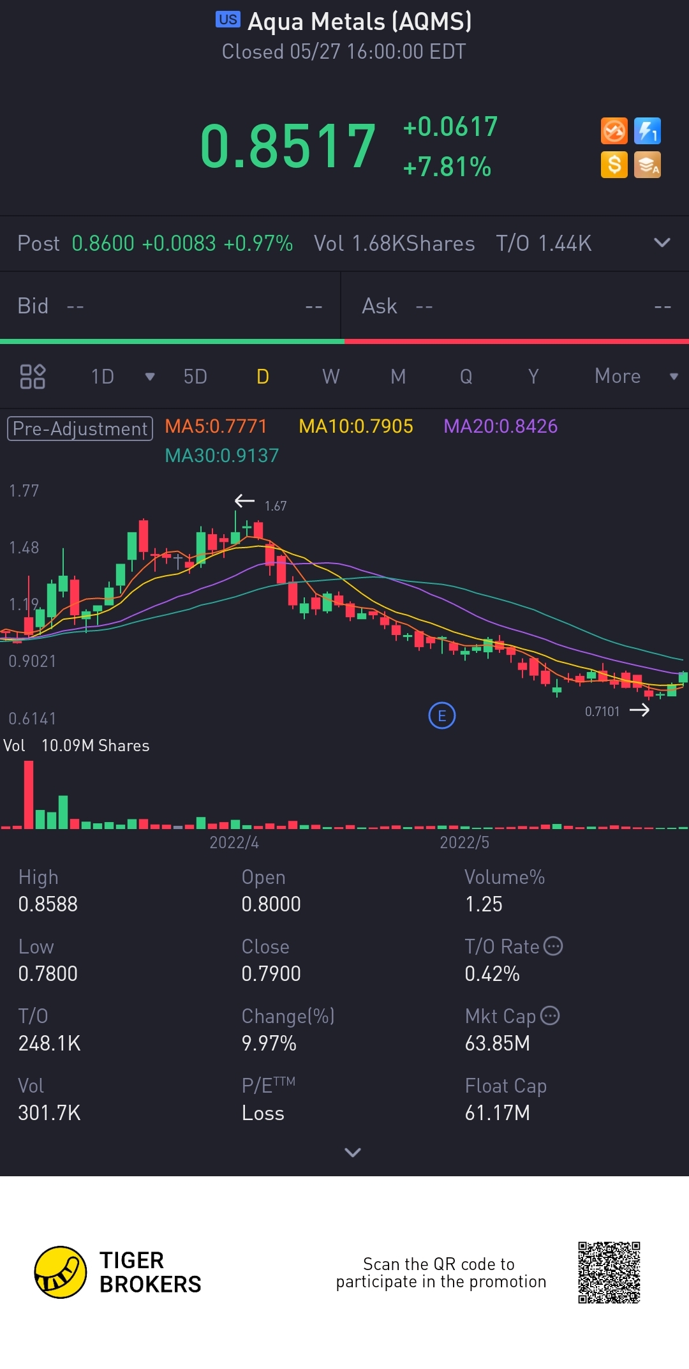Tap the Ask quote panel

(515, 306)
